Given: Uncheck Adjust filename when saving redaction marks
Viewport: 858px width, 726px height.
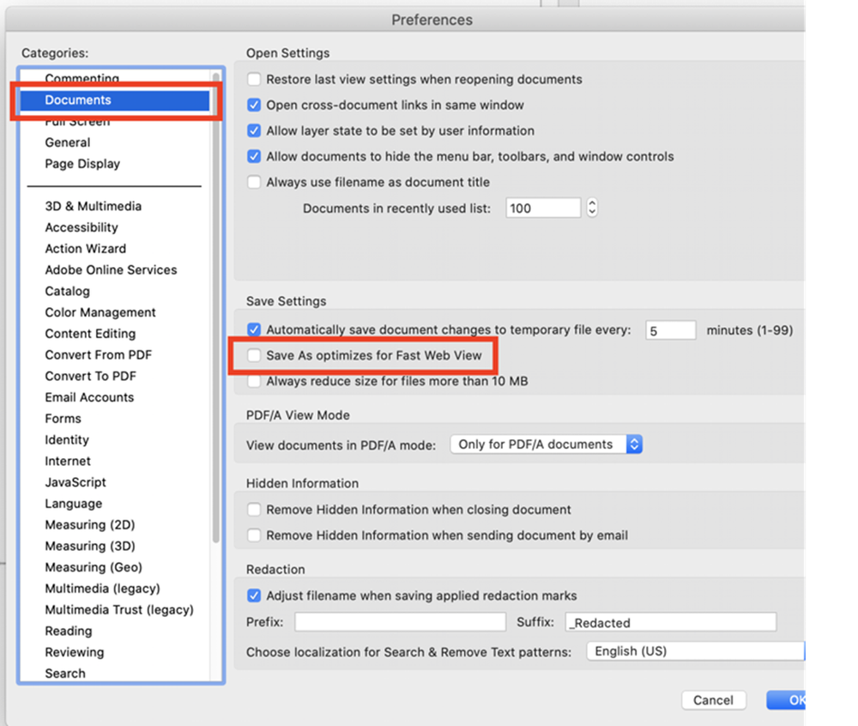Looking at the screenshot, I should coord(254,596).
